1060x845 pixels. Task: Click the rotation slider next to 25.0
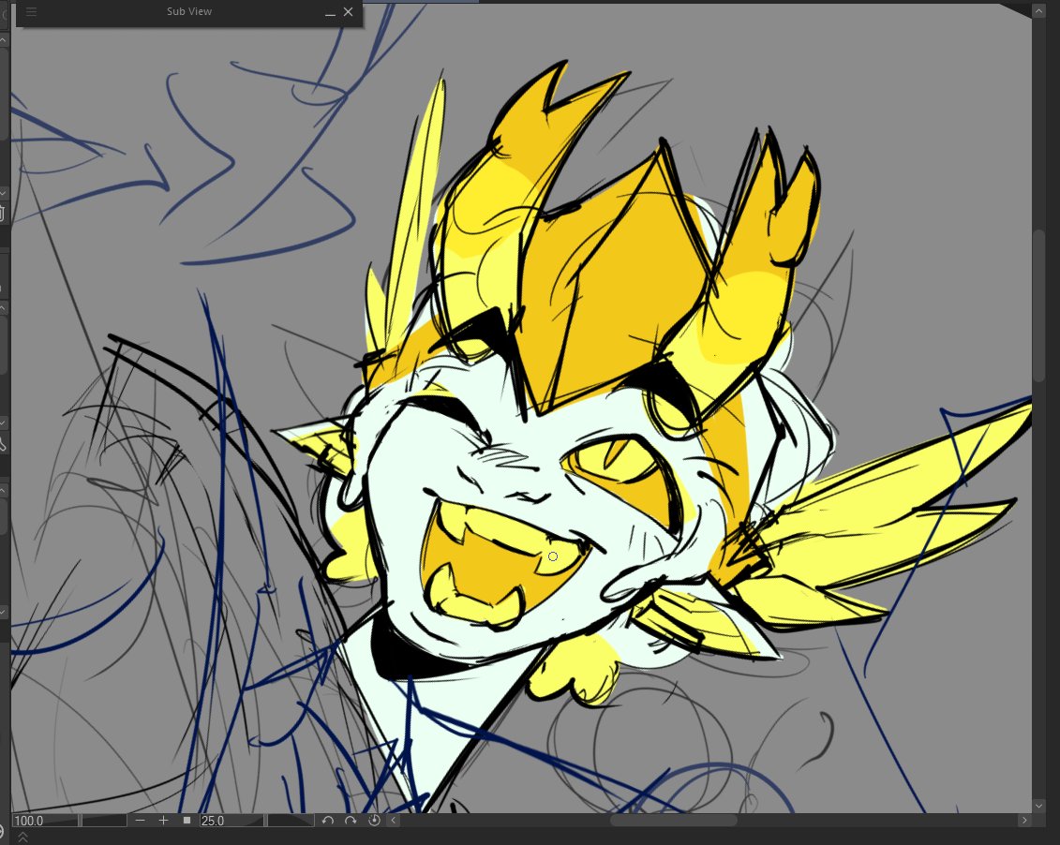click(x=291, y=821)
